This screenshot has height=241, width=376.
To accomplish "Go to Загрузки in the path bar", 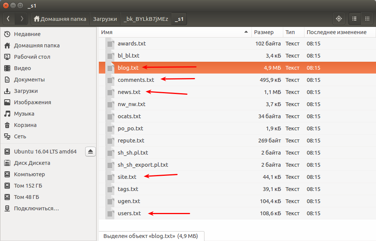I will pos(105,19).
